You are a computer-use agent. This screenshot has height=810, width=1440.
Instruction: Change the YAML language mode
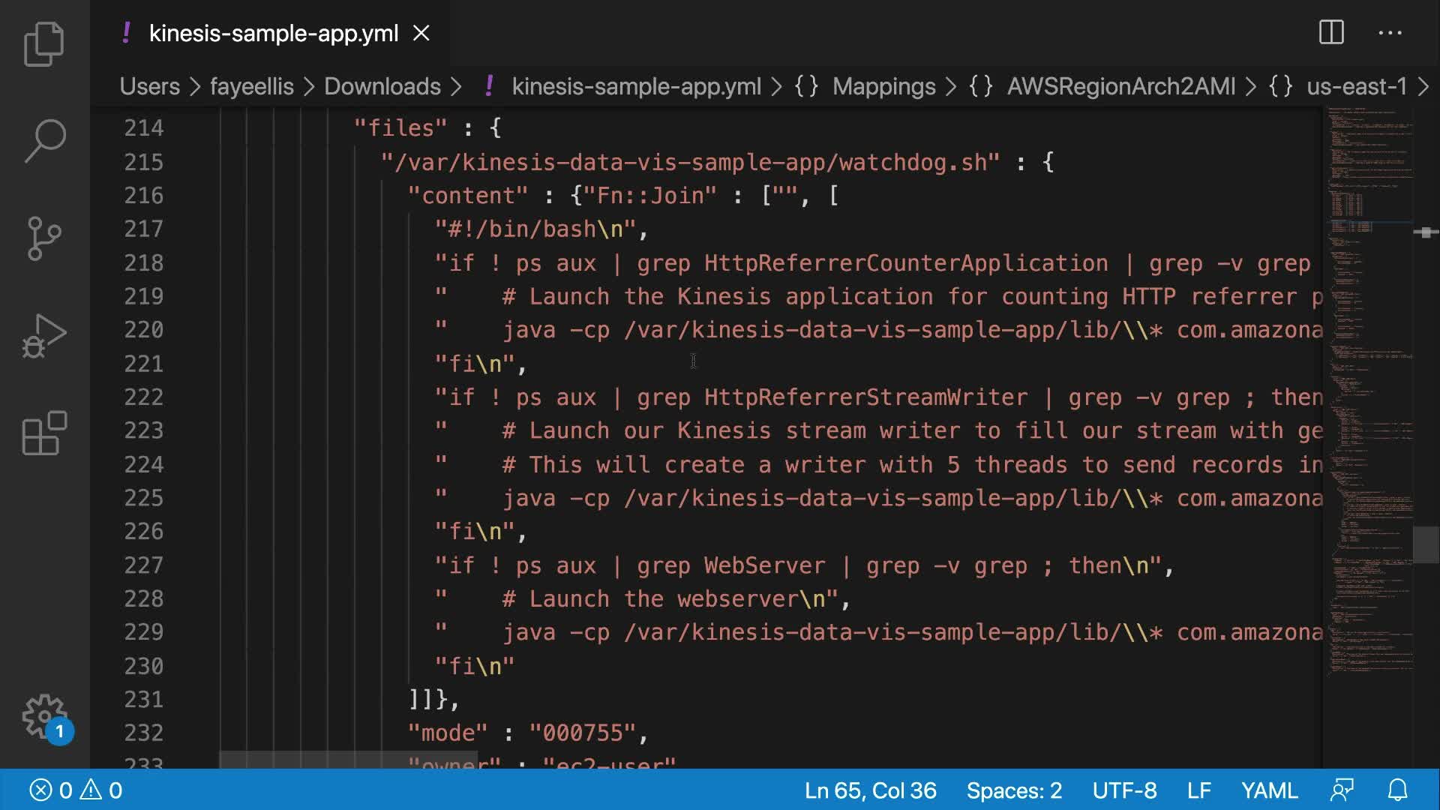pyautogui.click(x=1269, y=790)
